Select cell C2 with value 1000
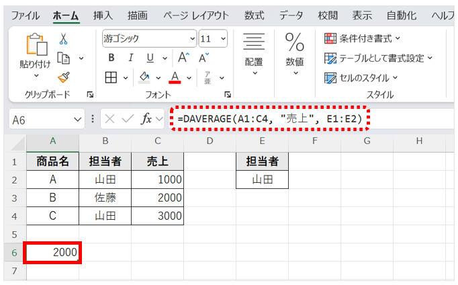The height and width of the screenshot is (285, 458). 157,179
